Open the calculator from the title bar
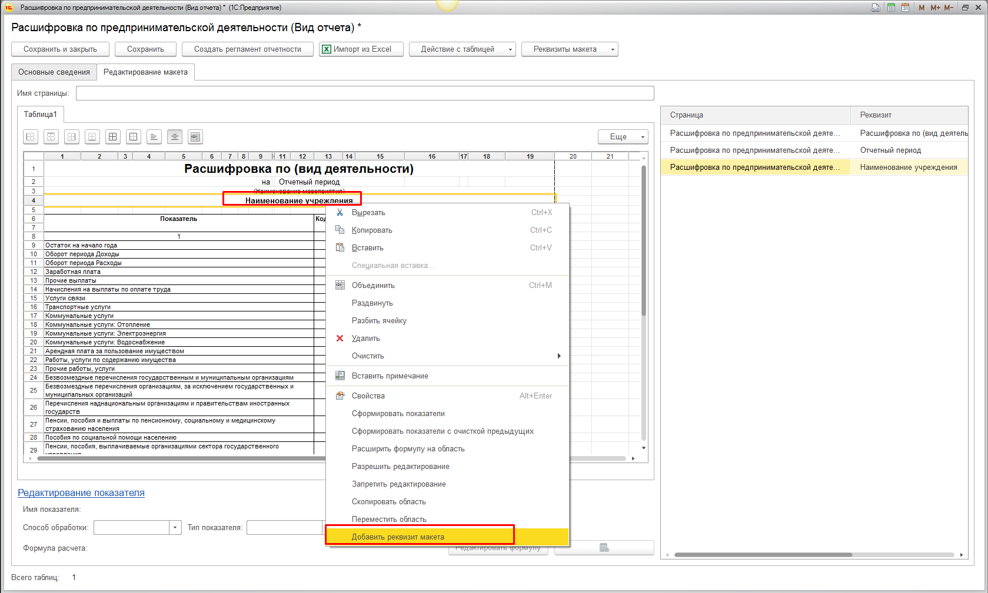 coord(891,8)
